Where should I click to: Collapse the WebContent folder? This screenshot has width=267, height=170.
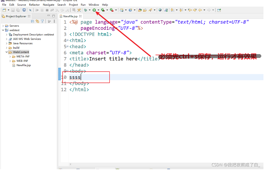[x=6, y=52]
